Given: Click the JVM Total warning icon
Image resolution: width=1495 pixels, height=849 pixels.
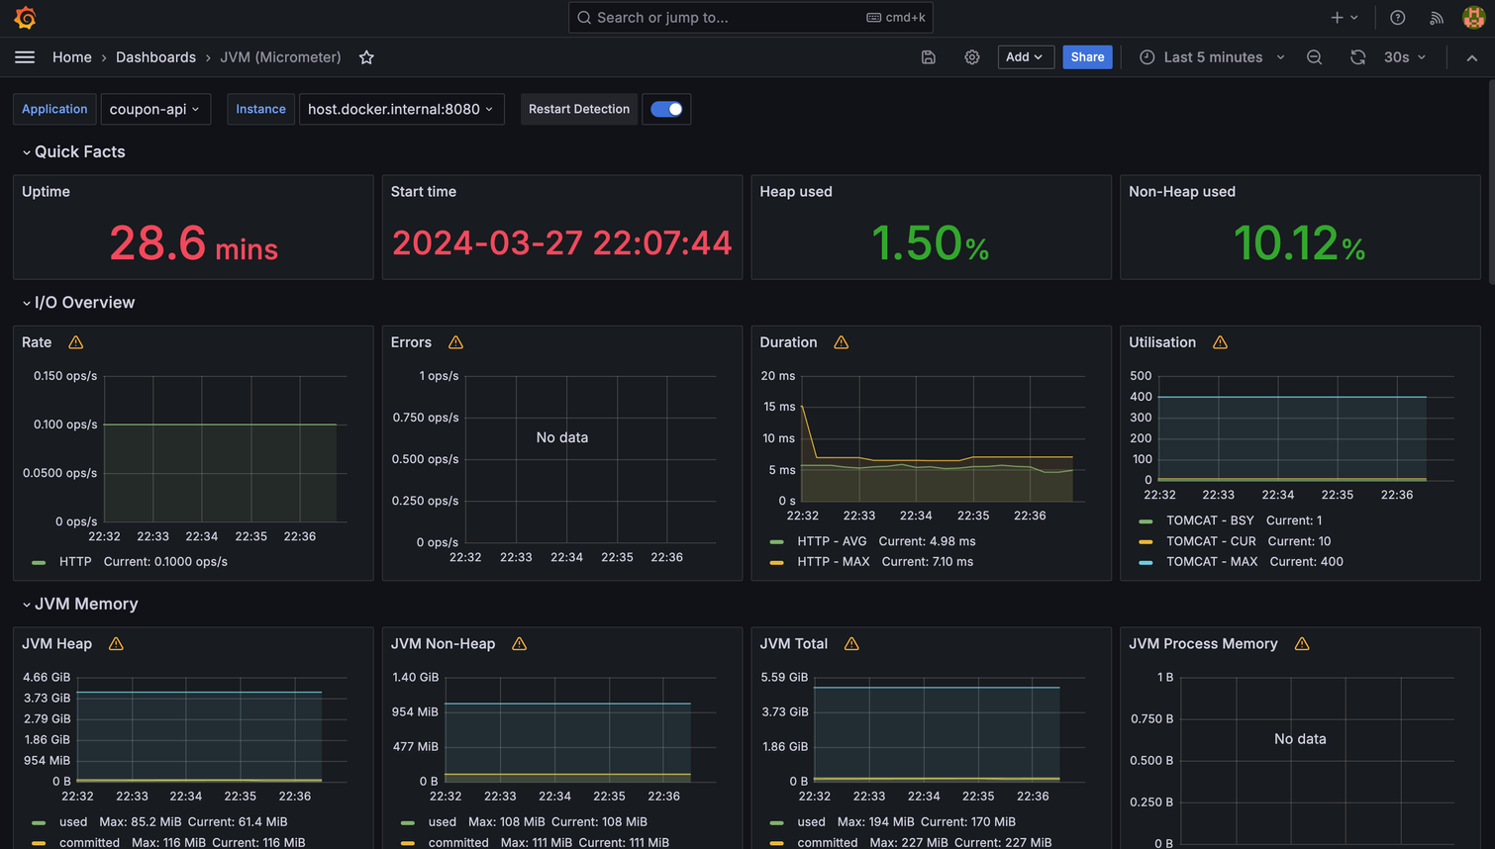Looking at the screenshot, I should tap(851, 644).
